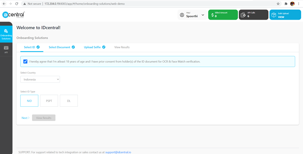
Task: Open the Bulk Upload VIEW card
Action: click(285, 15)
